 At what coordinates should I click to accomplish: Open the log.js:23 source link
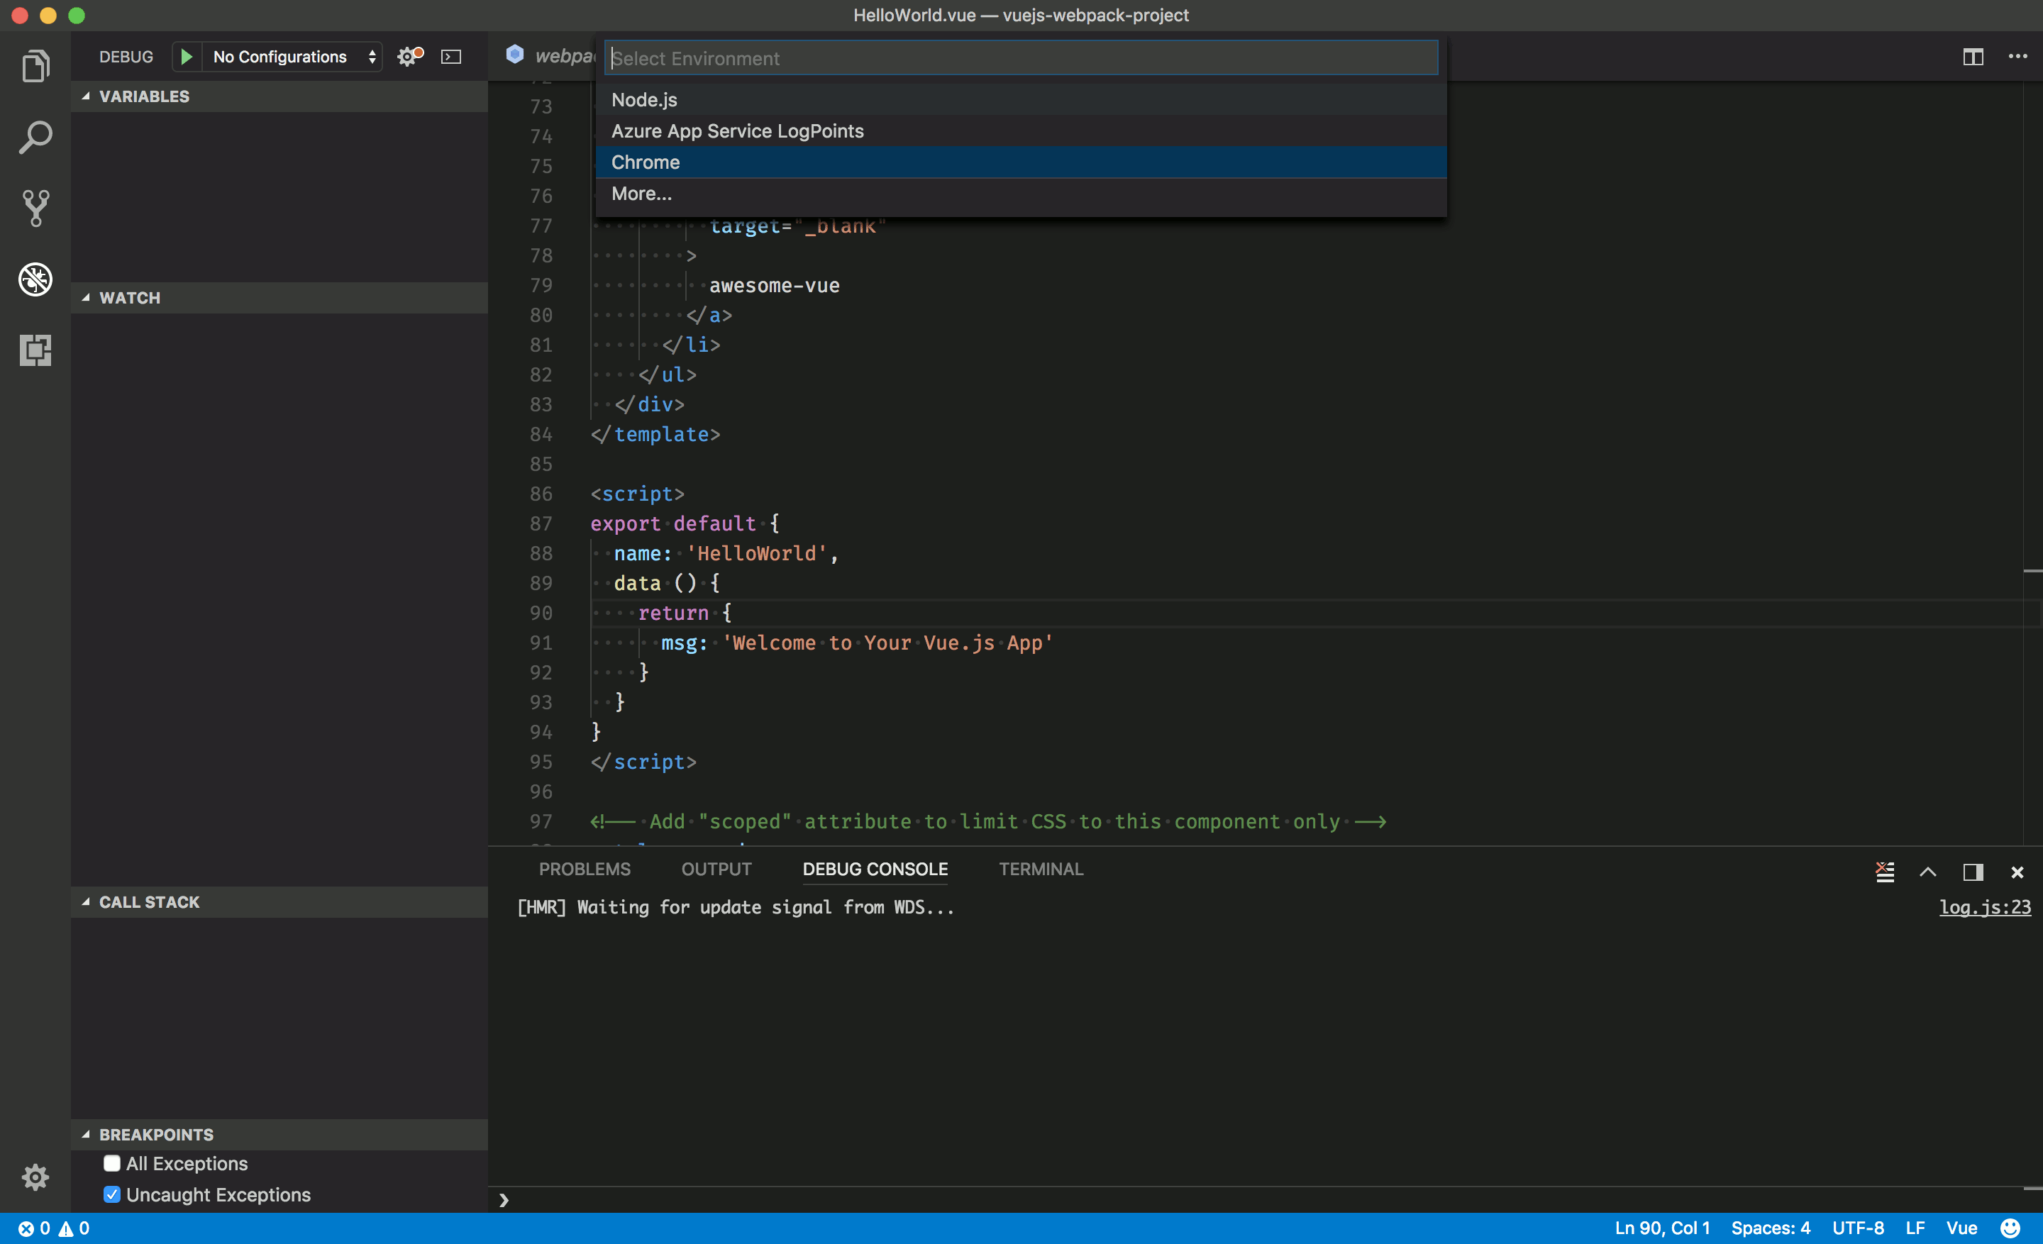[x=1984, y=908]
